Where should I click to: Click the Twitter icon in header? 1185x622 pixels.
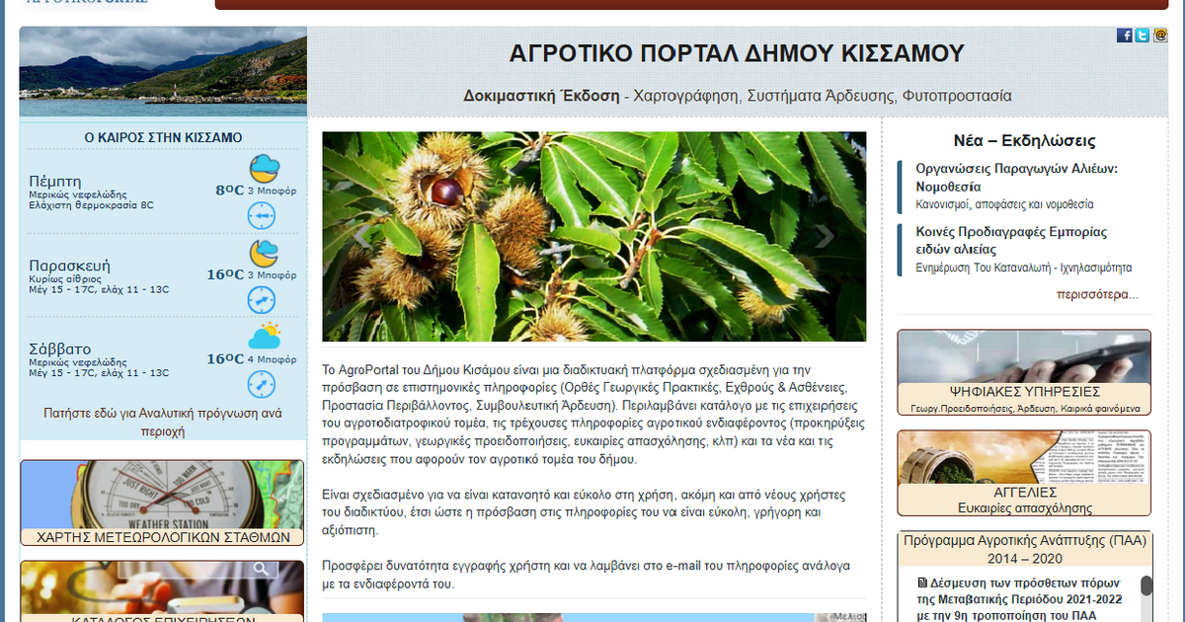coord(1142,36)
